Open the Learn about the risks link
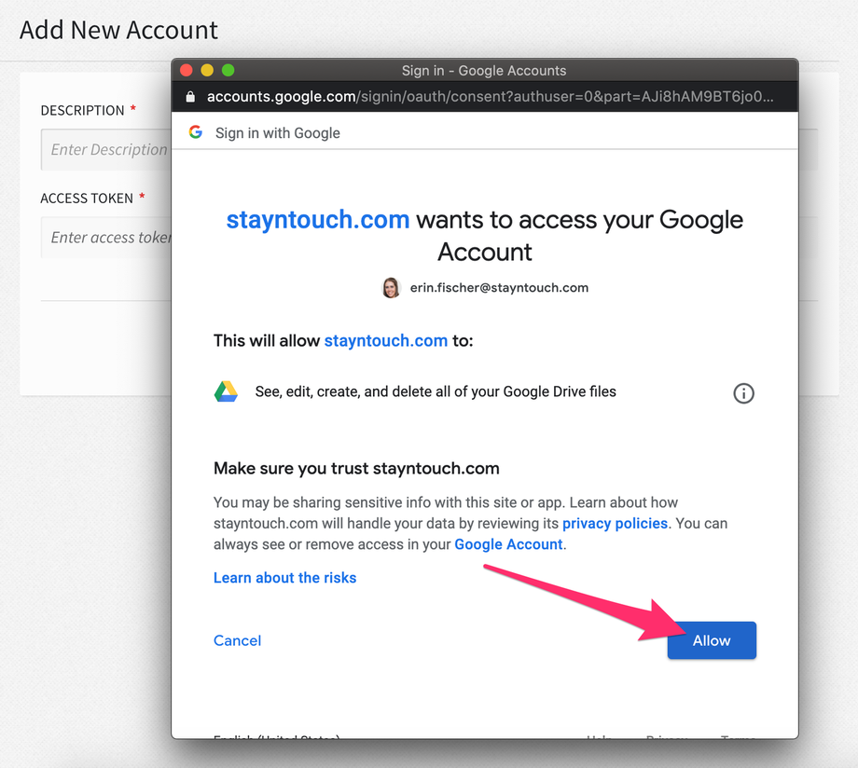Viewport: 858px width, 768px height. point(284,578)
